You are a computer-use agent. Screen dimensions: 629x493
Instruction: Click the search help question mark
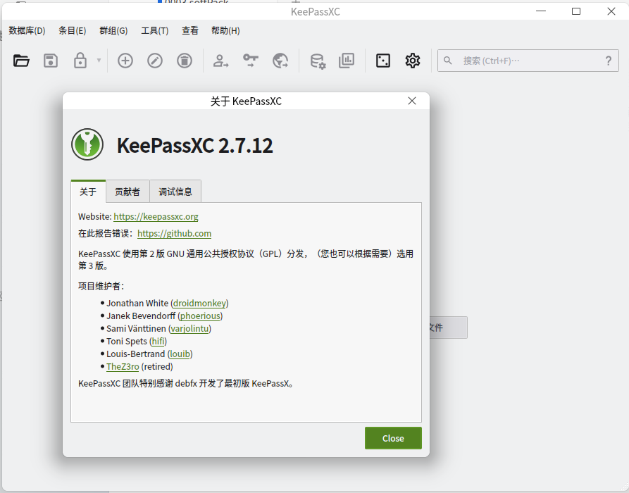coord(609,61)
